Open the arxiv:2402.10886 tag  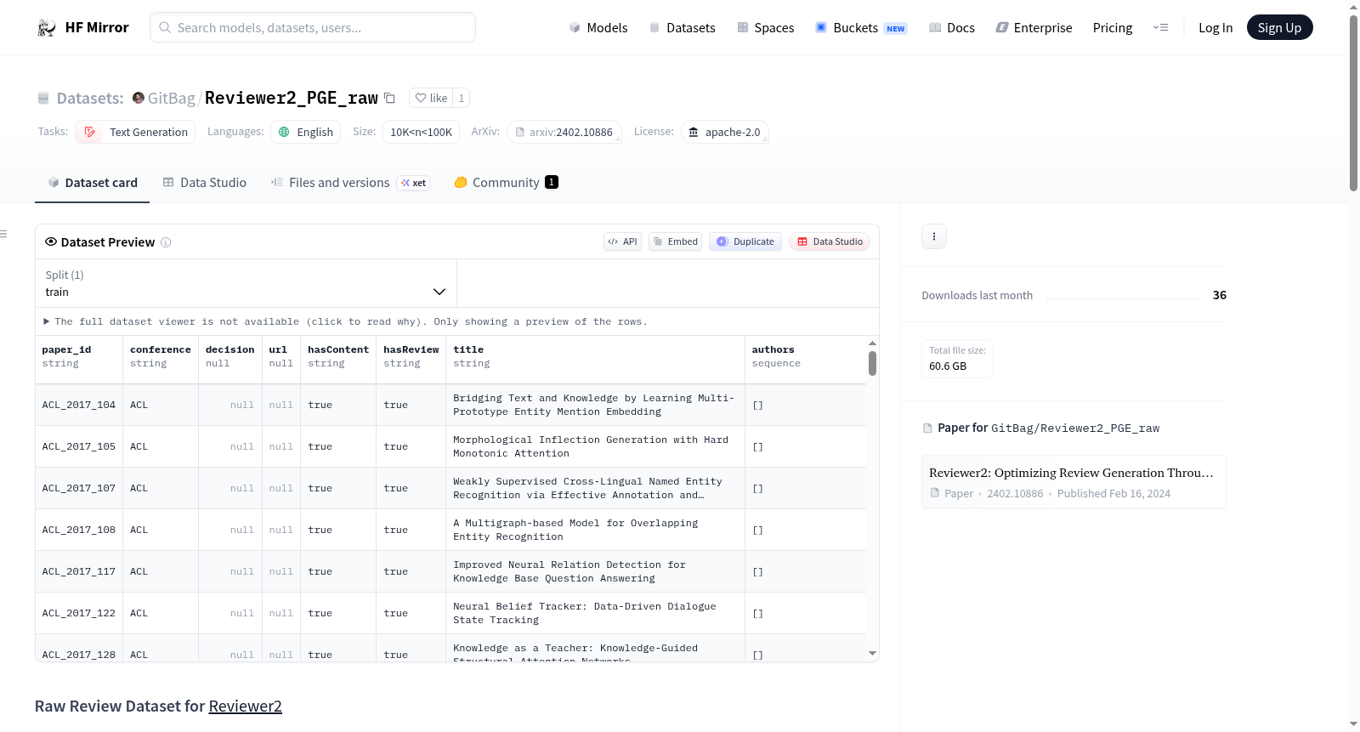coord(564,132)
